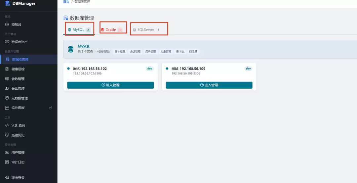Click the 健康巡检 sidebar icon
This screenshot has width=357, height=183.
coord(7,69)
